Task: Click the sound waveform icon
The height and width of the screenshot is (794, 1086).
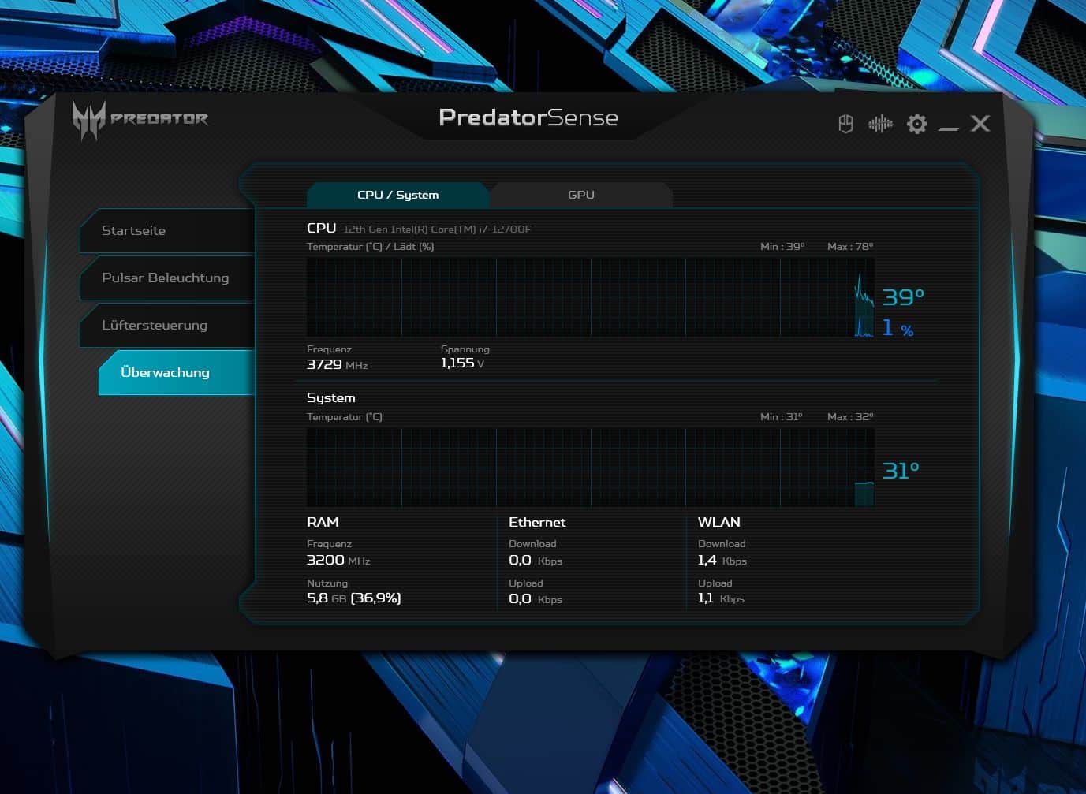Action: [880, 124]
